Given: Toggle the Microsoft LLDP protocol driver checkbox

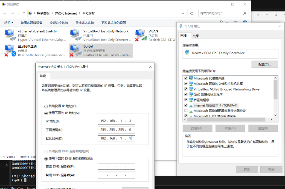Looking at the screenshot, I should coord(186,116).
